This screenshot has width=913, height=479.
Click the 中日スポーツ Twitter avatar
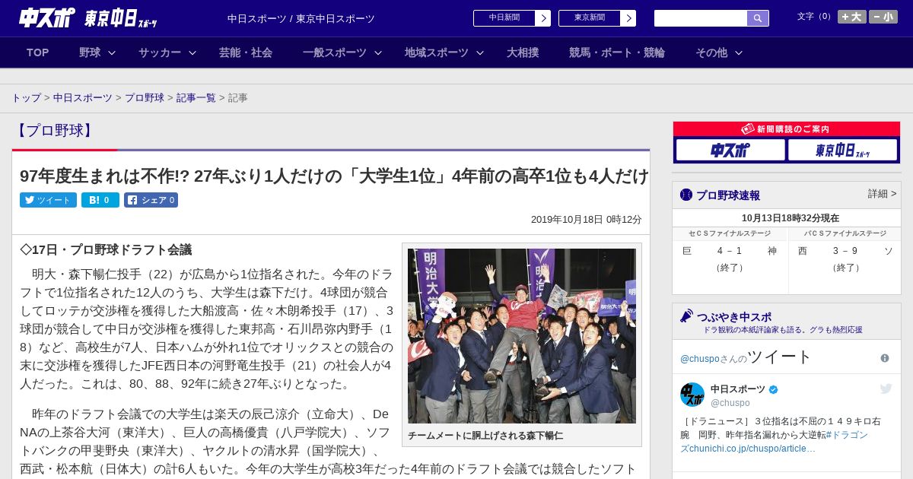coord(692,395)
